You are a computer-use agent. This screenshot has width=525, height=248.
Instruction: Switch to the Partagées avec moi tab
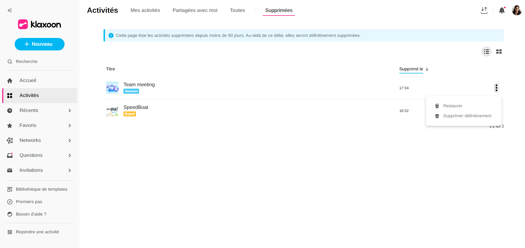[x=195, y=10]
